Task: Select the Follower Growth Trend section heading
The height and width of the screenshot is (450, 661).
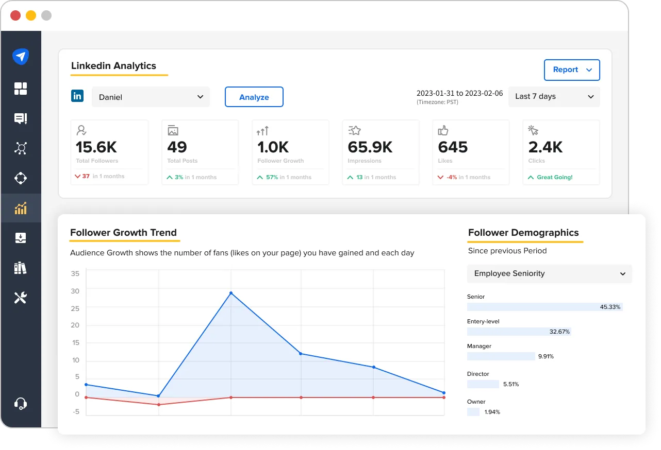Action: [124, 232]
